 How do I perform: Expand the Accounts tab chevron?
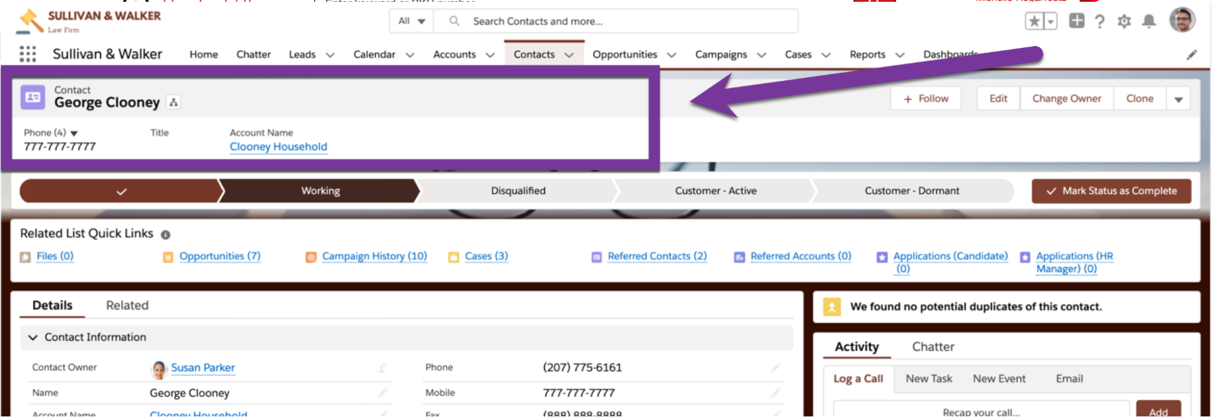point(490,55)
